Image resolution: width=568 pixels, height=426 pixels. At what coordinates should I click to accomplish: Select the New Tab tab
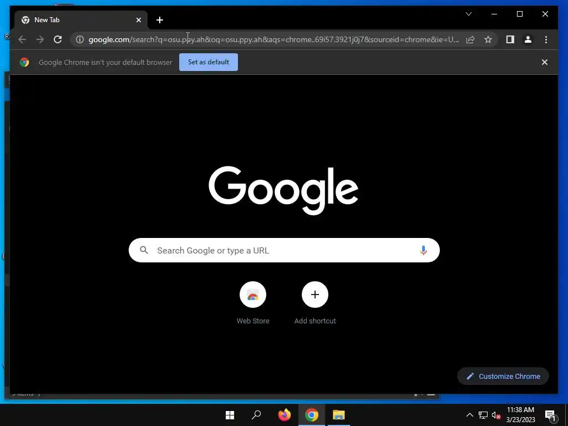(81, 20)
